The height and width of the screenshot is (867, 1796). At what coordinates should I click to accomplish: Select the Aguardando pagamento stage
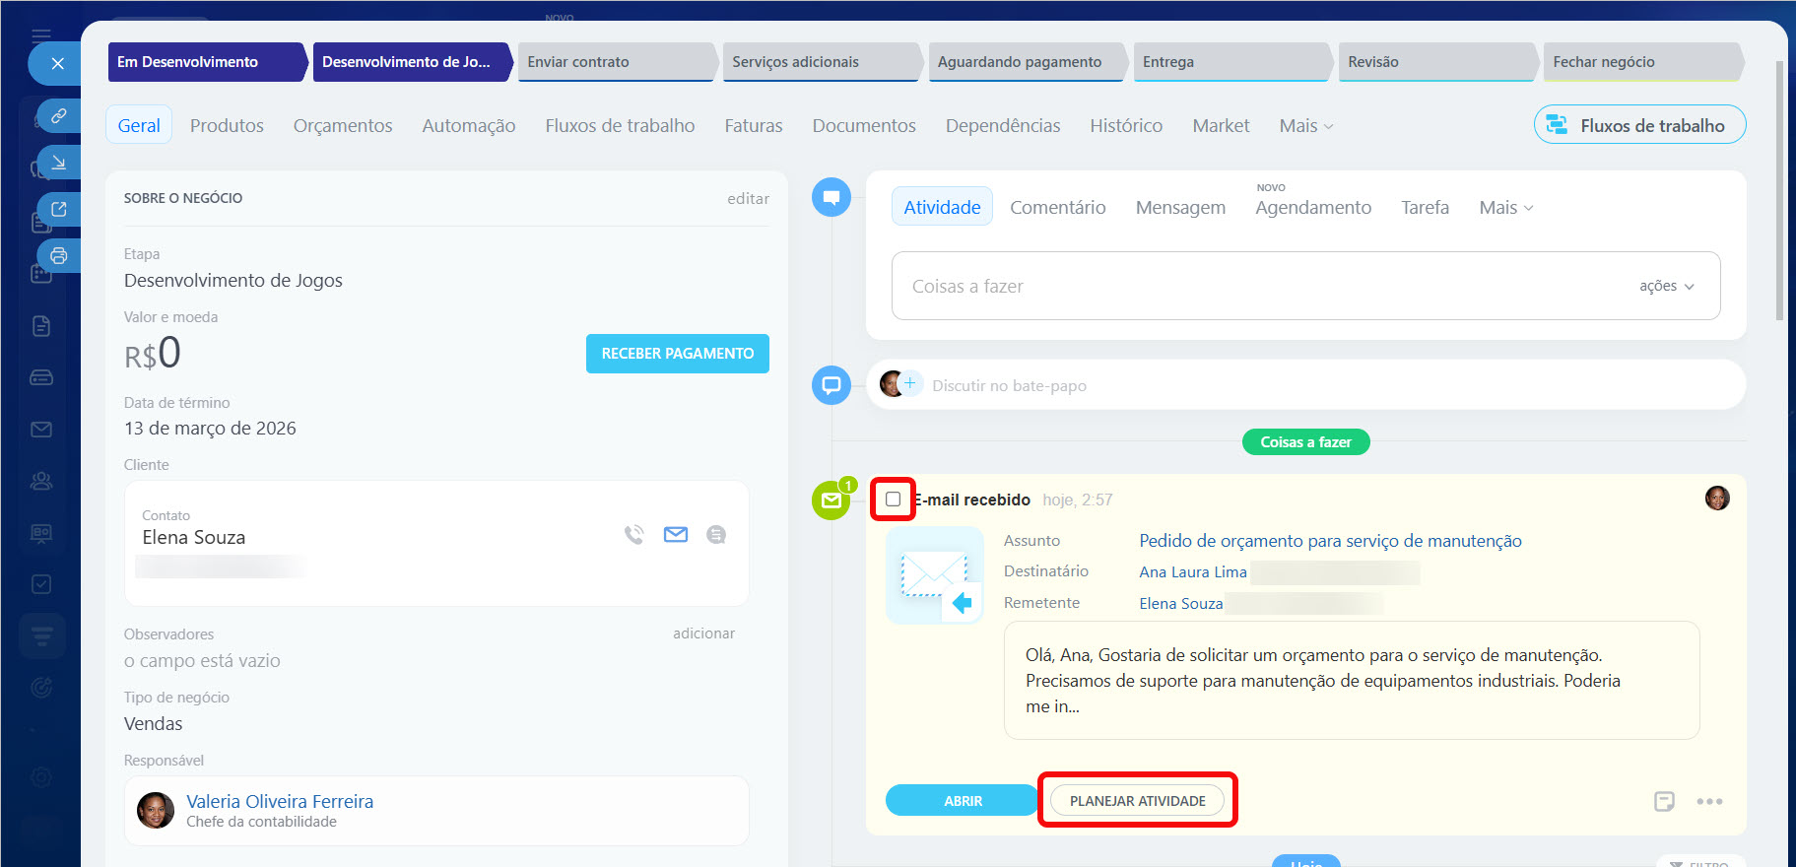[1020, 62]
